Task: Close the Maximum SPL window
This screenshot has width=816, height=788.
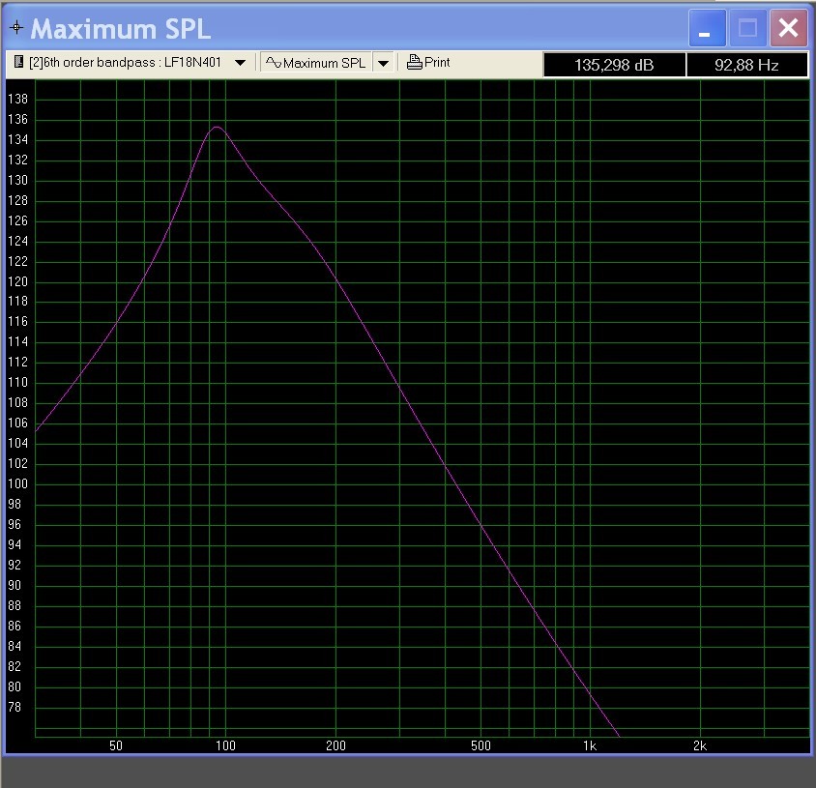Action: [788, 28]
